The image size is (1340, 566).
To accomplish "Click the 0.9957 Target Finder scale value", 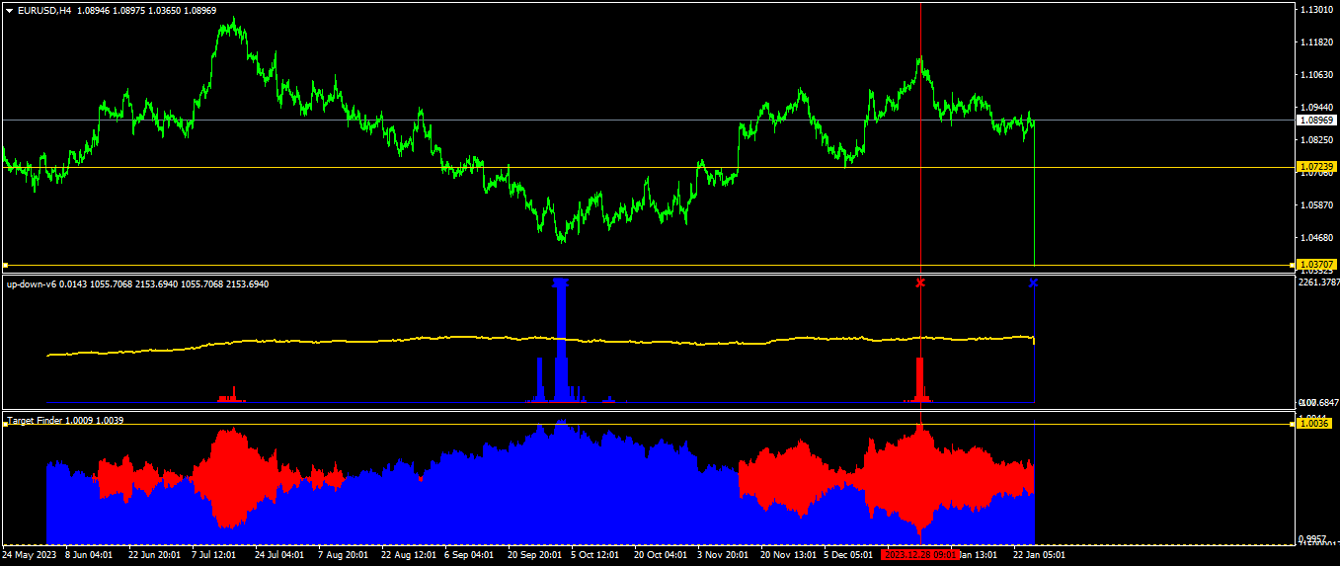I will coord(1314,539).
